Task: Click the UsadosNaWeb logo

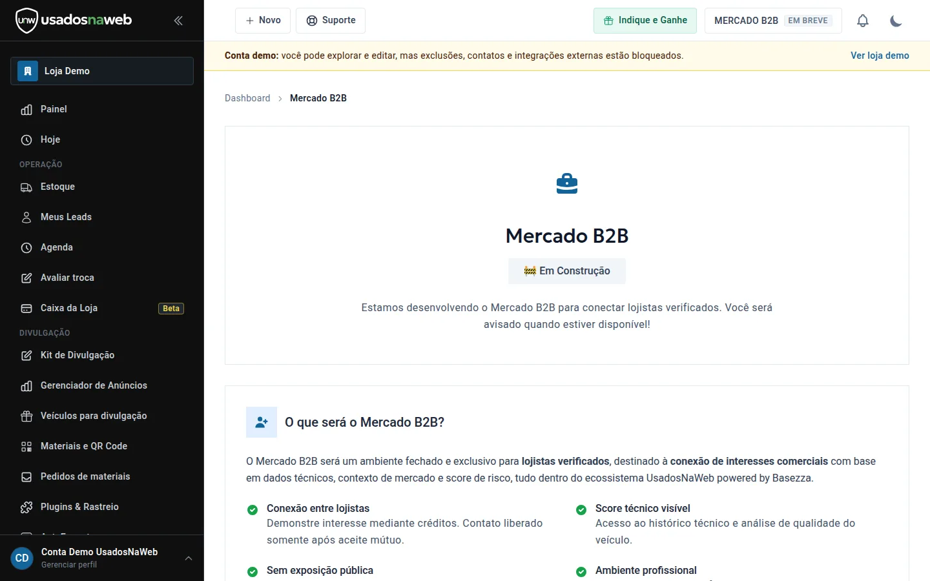Action: click(x=74, y=21)
